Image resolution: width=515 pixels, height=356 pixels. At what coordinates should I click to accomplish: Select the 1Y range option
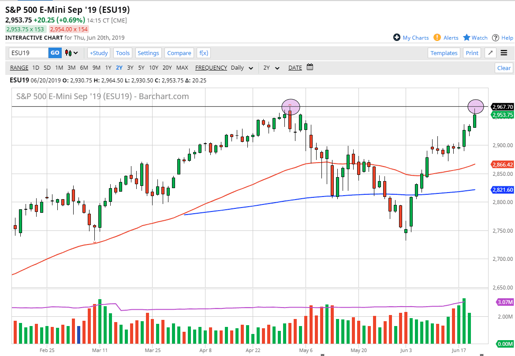(108, 67)
